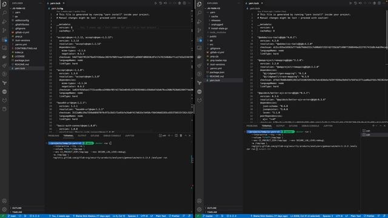Viewport: 388px width, 218px height.
Task: Open Remote Explorer icon in left window
Action: coord(4,48)
